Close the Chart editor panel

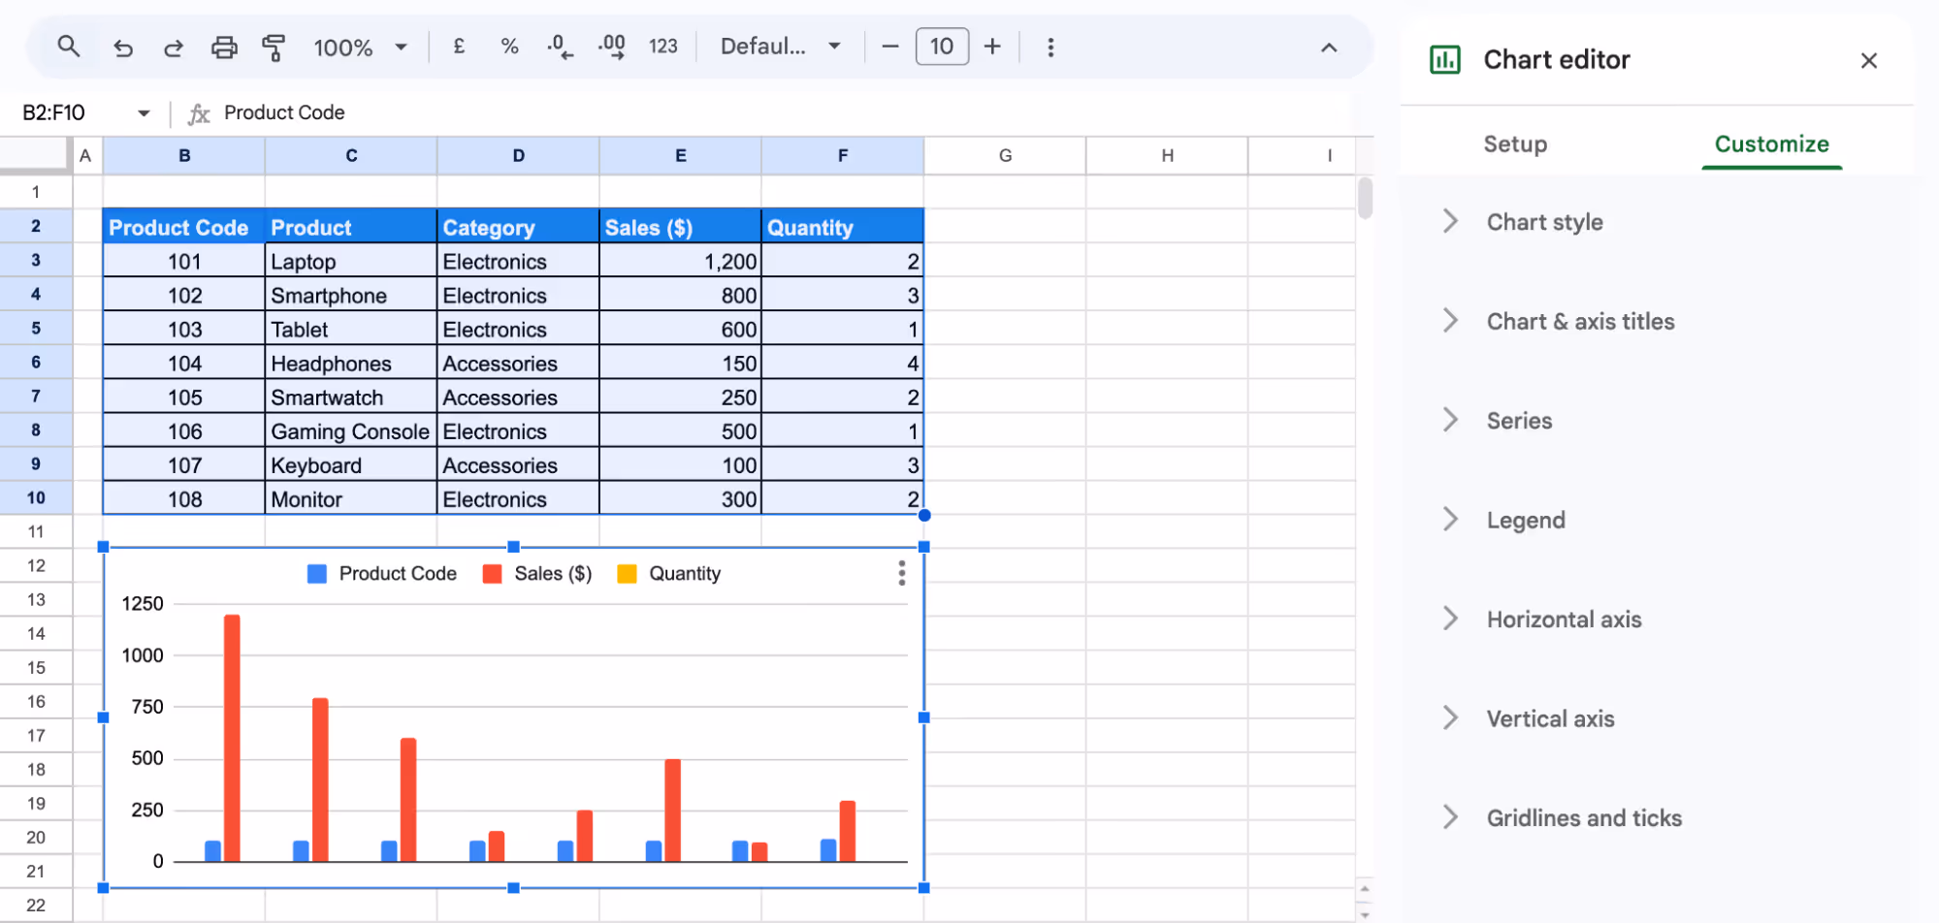coord(1869,59)
